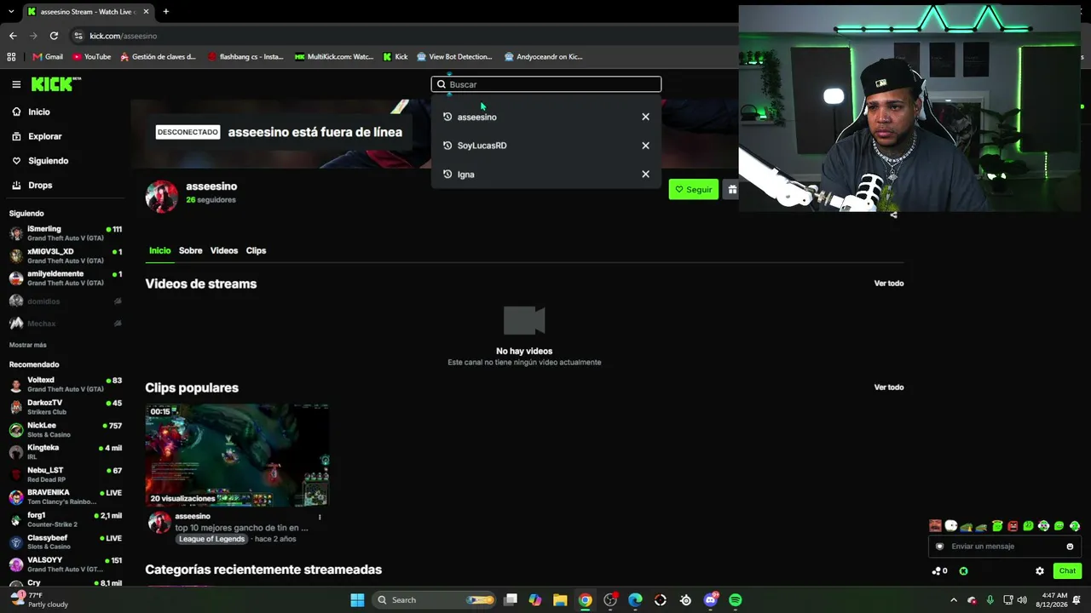The image size is (1091, 613).
Task: Open the Videos tab
Action: pyautogui.click(x=224, y=250)
